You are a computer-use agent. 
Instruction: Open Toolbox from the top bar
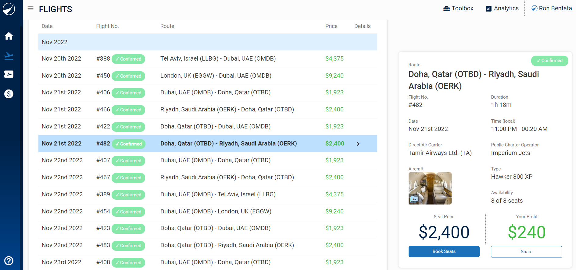click(x=458, y=9)
